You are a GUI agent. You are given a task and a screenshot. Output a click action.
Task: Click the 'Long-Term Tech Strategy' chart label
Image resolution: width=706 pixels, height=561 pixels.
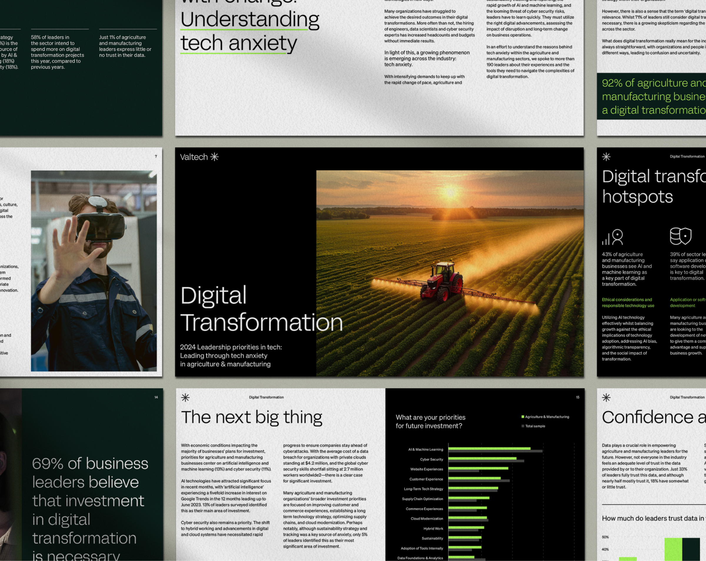[423, 489]
